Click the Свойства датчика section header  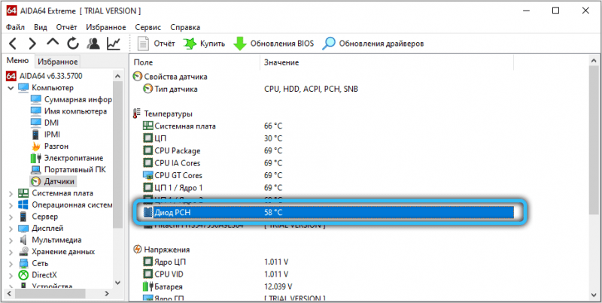[171, 77]
